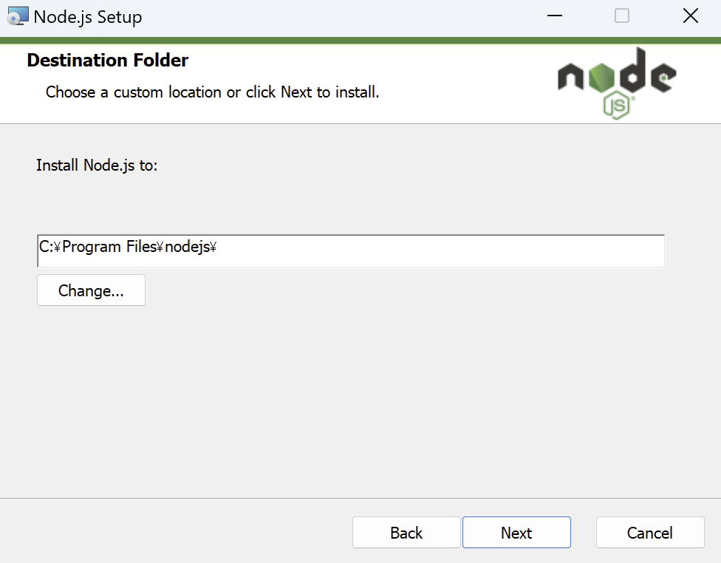Click the Node.js logo in header
721x563 pixels.
617,83
